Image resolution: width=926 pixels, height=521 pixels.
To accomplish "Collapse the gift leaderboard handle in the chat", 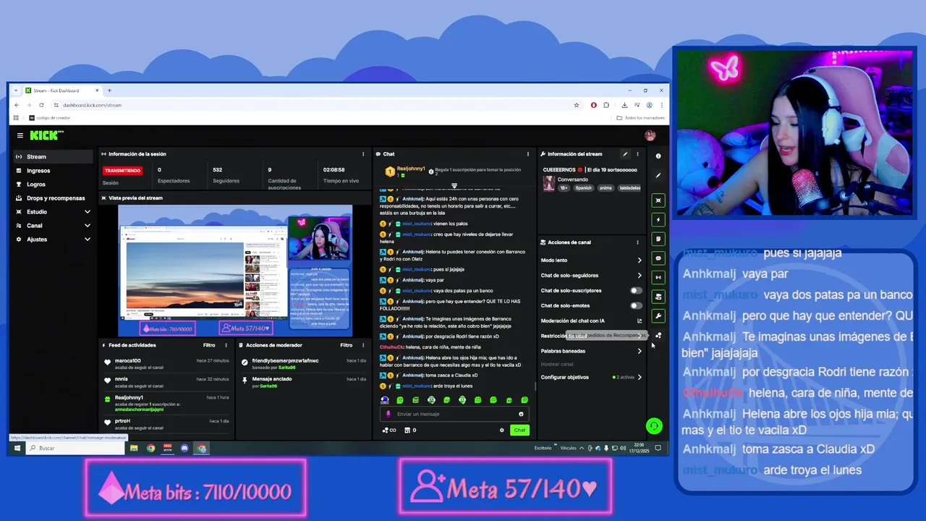I will click(x=454, y=185).
